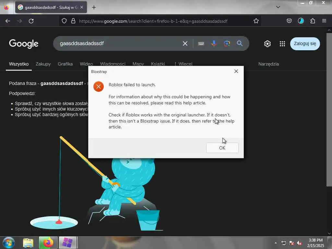Open the Extensions puzzle icon
The width and height of the screenshot is (332, 249).
313,21
